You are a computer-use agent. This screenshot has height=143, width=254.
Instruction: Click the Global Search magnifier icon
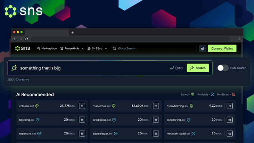(114, 49)
